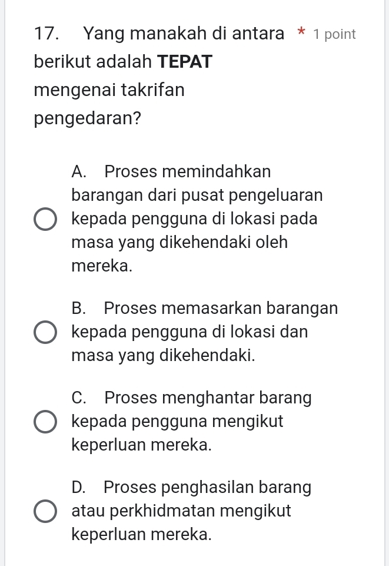
Task: Click the word 'pengedaran?' in the question
Action: pyautogui.click(x=87, y=118)
